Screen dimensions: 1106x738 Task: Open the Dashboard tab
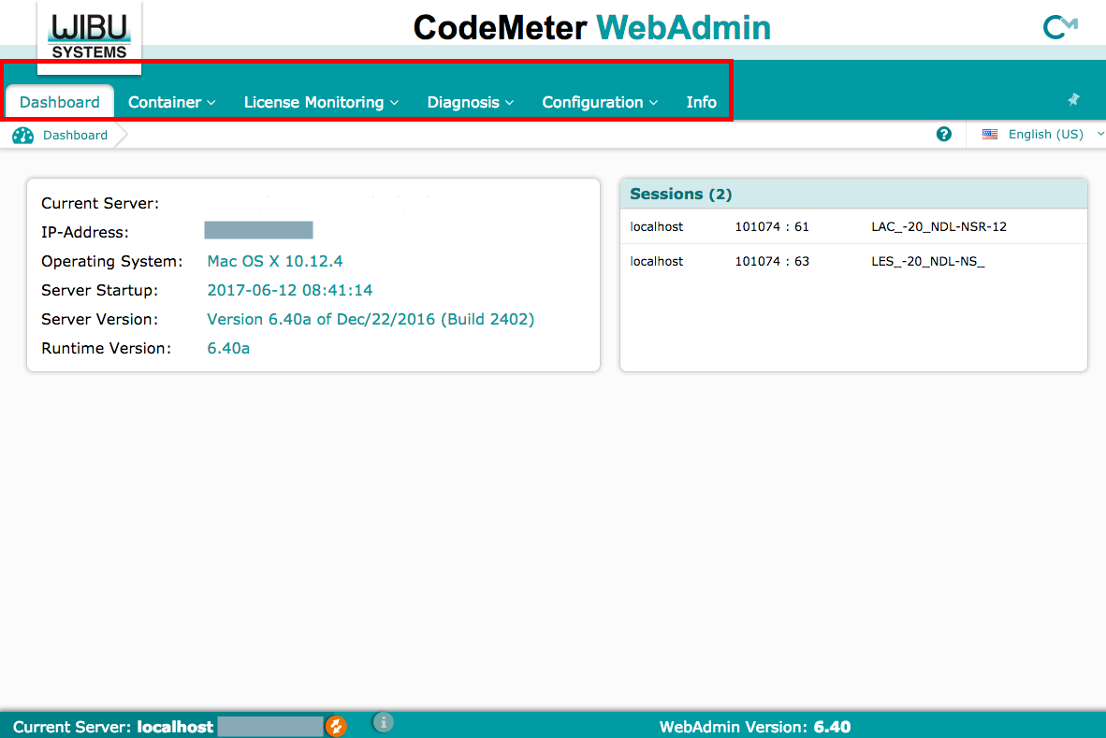pos(60,102)
